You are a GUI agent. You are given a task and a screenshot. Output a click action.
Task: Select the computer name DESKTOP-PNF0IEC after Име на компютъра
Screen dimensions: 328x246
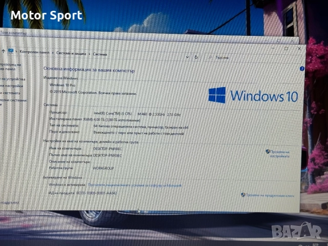107,149
